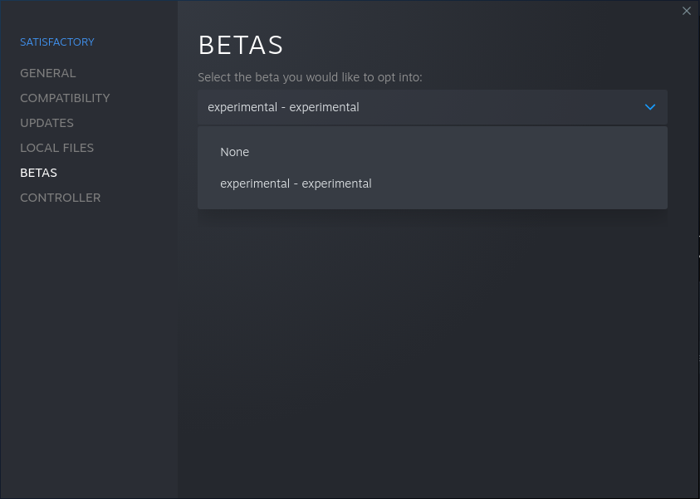This screenshot has height=499, width=700.
Task: Click the large BETAS page heading
Action: 241,45
